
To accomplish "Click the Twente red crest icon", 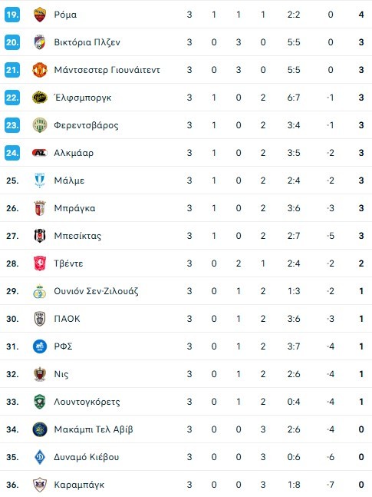I will pos(40,263).
